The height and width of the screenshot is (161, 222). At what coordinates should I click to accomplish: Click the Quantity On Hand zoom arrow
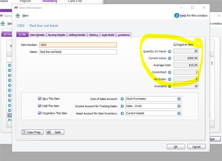click(170, 51)
